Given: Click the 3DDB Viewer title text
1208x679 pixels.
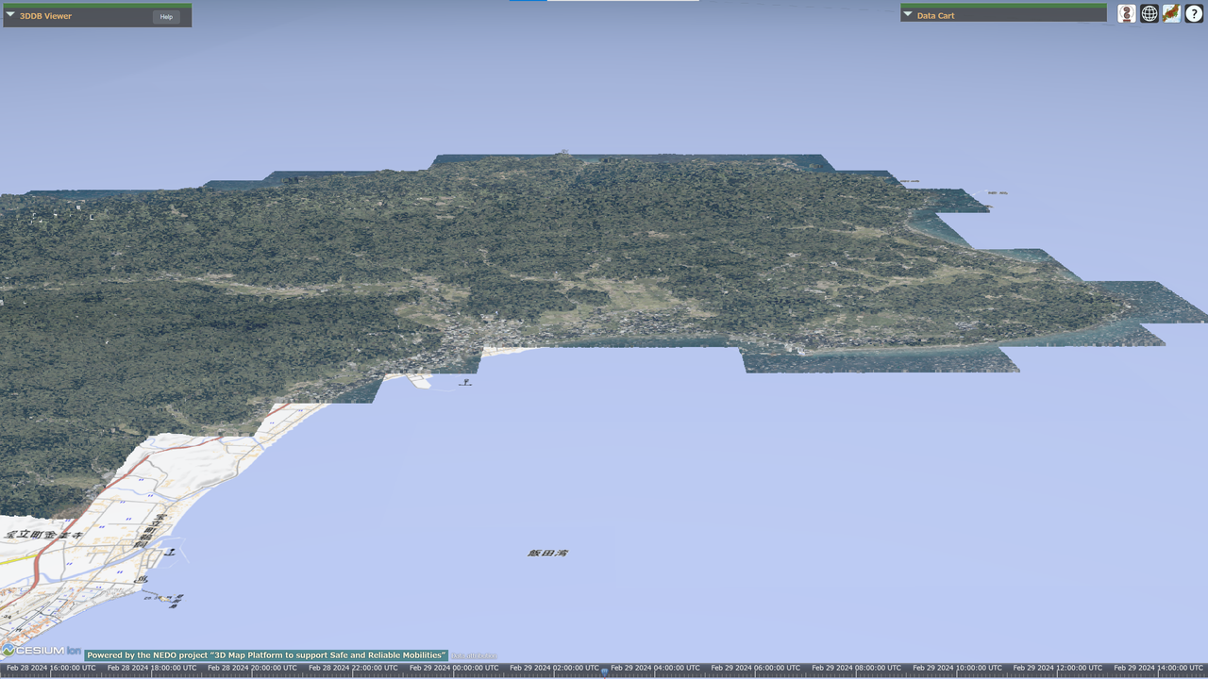Looking at the screenshot, I should 45,16.
